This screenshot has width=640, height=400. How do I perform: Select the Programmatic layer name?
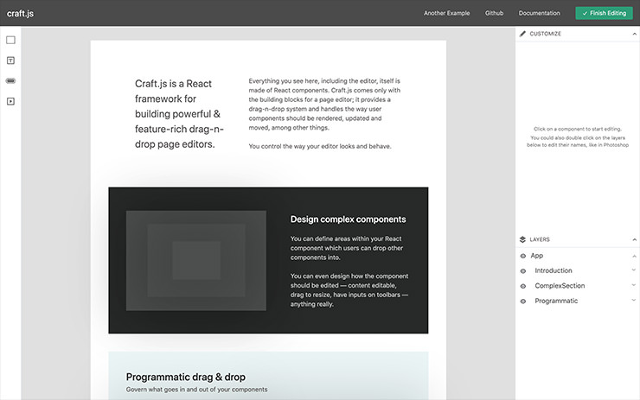pyautogui.click(x=556, y=301)
